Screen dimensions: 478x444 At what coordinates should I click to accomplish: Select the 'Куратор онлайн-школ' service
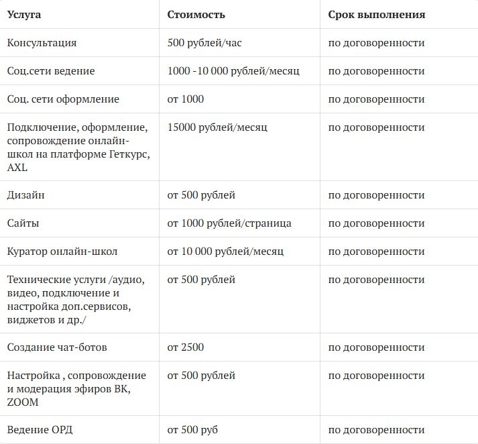62,252
